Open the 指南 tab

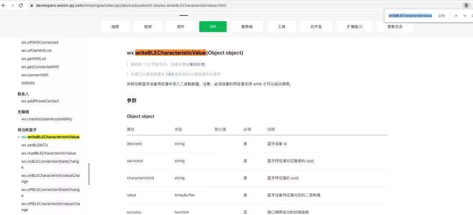(115, 27)
